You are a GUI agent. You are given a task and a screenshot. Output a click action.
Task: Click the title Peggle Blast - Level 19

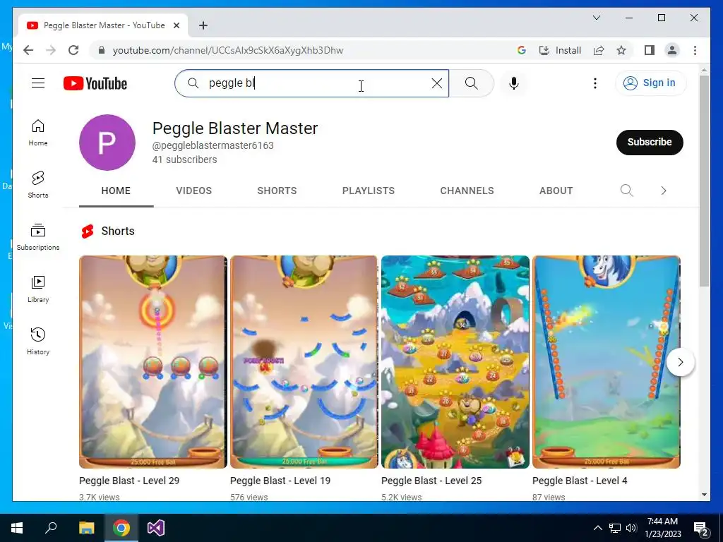(280, 481)
